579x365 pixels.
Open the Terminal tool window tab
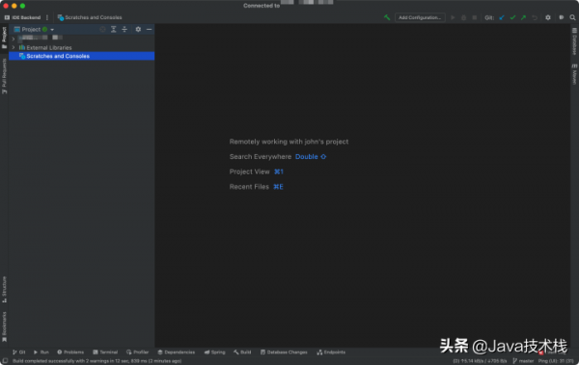point(105,352)
